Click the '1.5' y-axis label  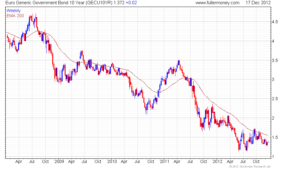(x=275, y=138)
